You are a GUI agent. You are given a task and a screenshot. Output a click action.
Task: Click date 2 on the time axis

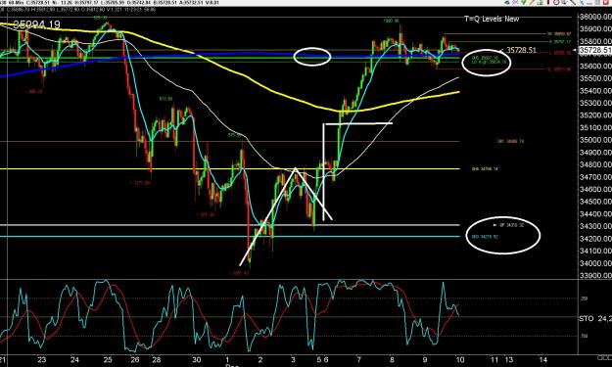tap(260, 360)
